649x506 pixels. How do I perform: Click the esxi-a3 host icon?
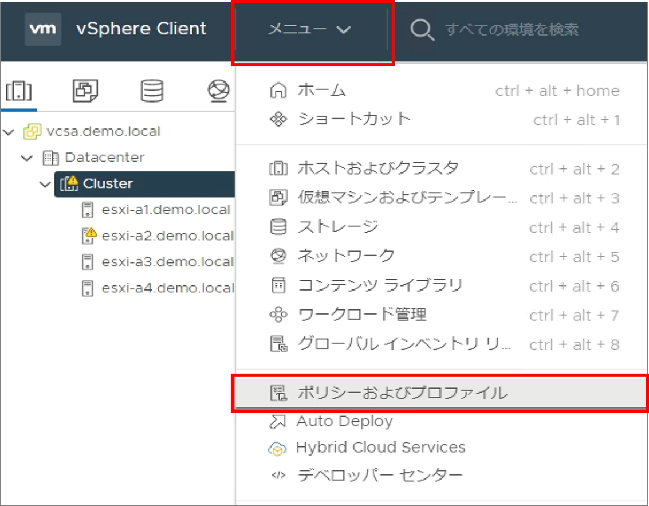pos(87,262)
